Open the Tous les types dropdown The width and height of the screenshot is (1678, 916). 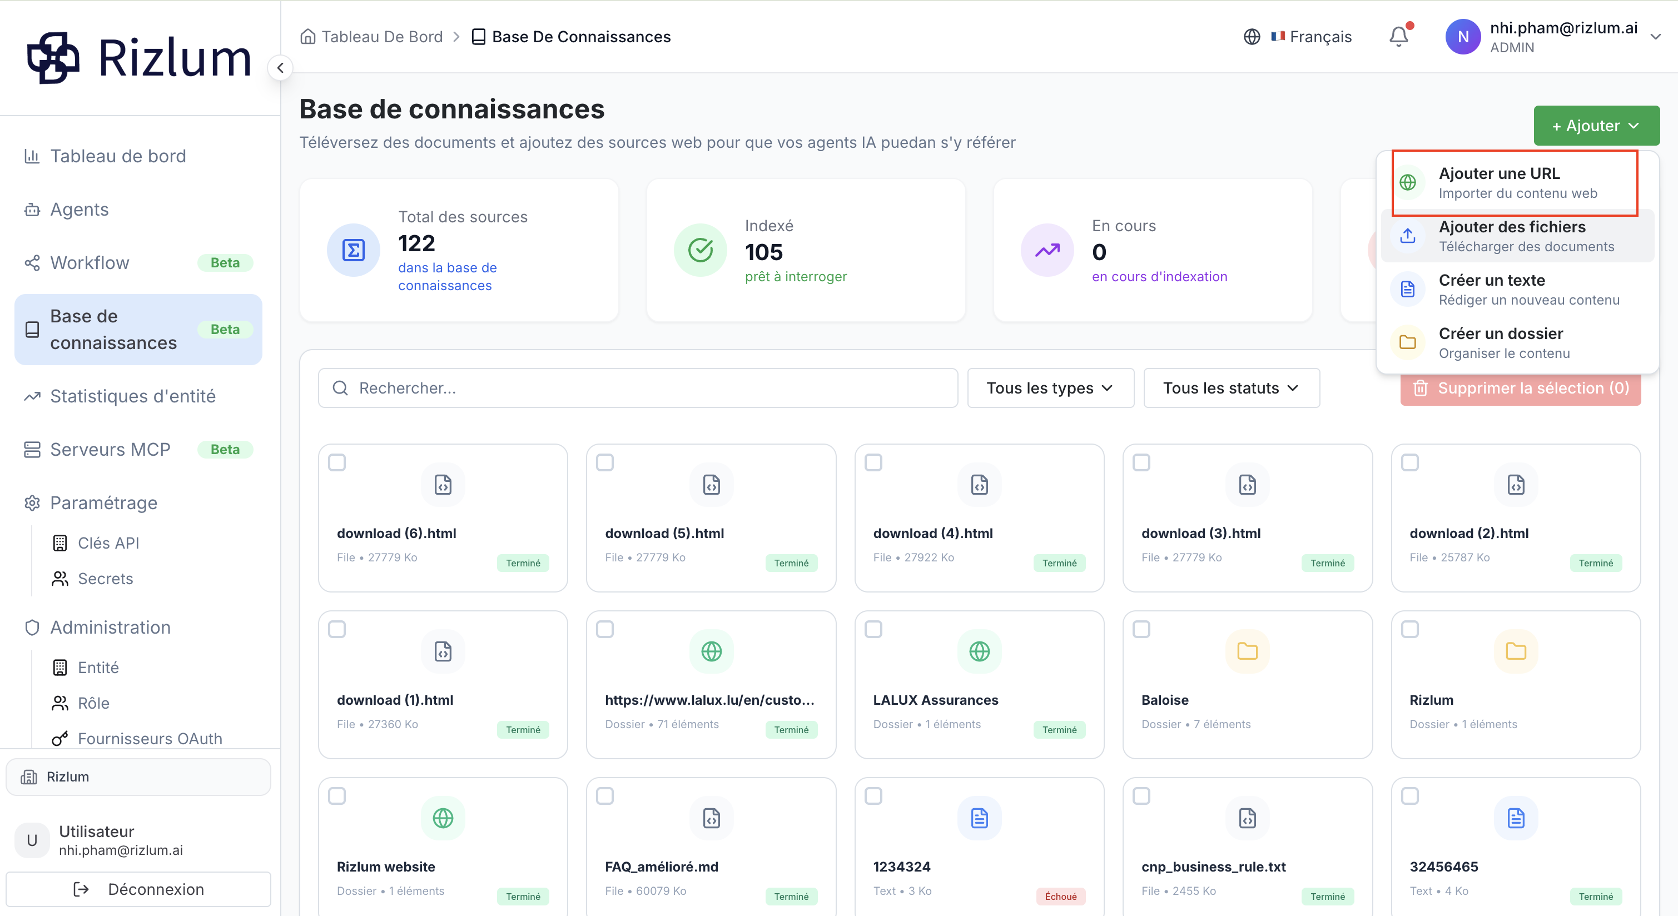tap(1050, 388)
